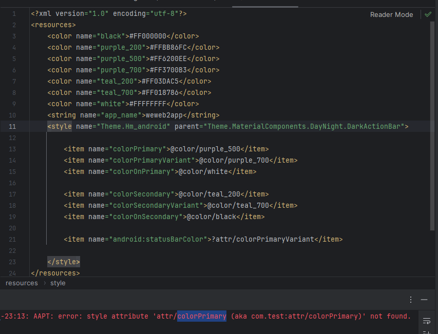Viewport: 438px width, 334px height.
Task: Toggle soft-wrap icon in build output
Action: 427,321
